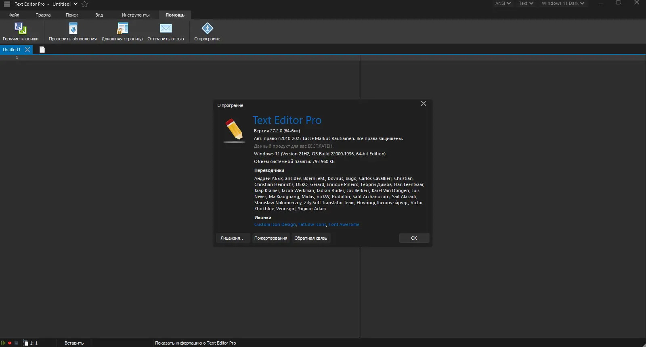The height and width of the screenshot is (347, 646).
Task: Stop macro recording square button
Action: [x=16, y=343]
